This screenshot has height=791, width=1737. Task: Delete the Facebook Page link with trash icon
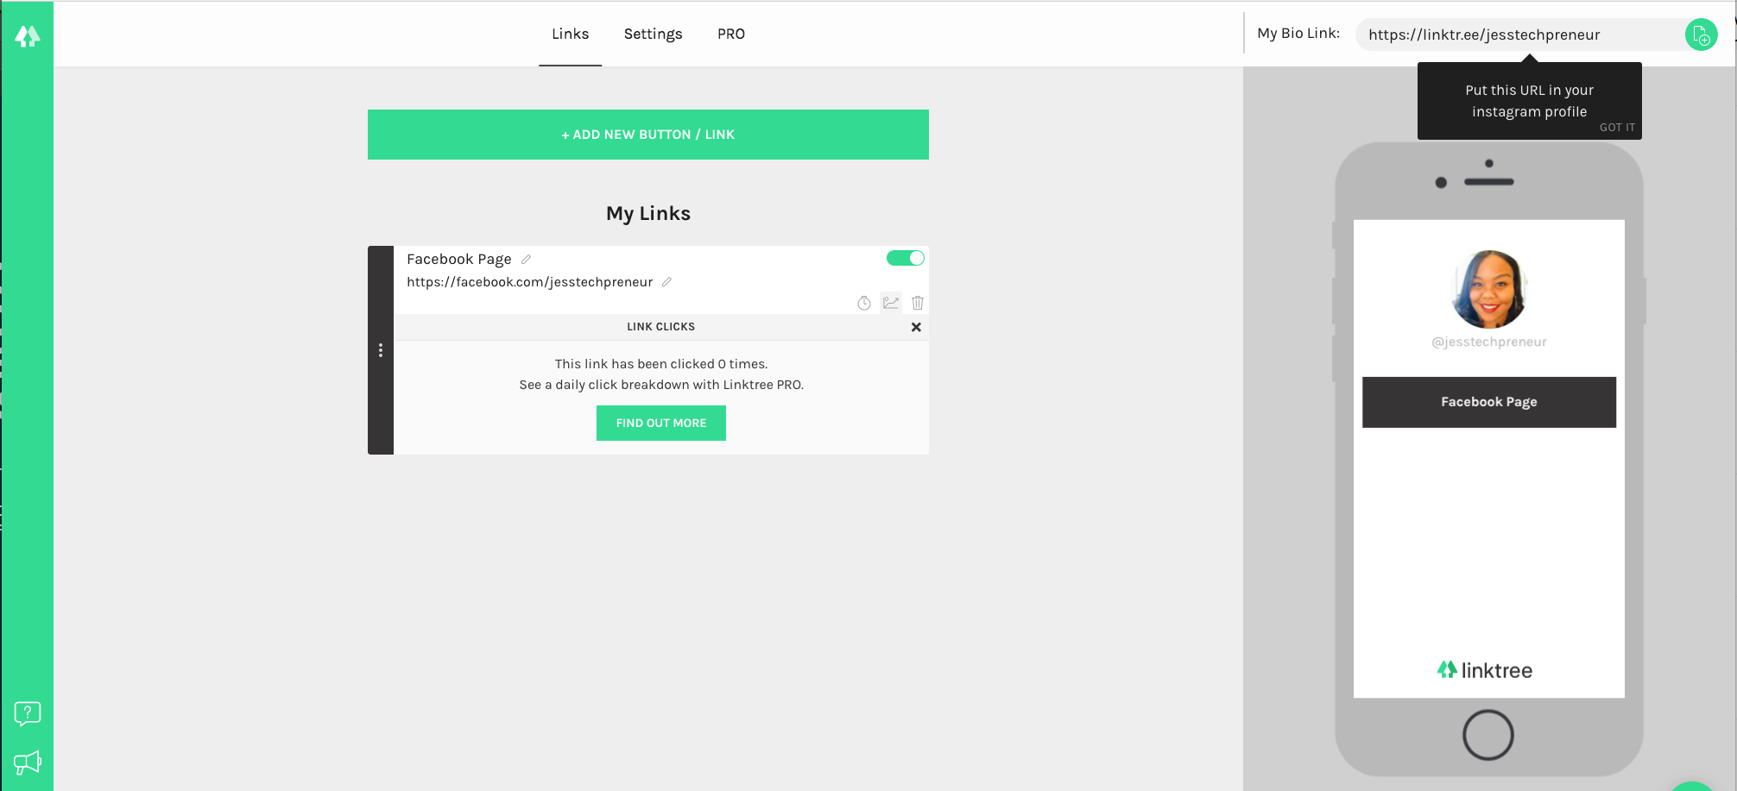pyautogui.click(x=918, y=303)
